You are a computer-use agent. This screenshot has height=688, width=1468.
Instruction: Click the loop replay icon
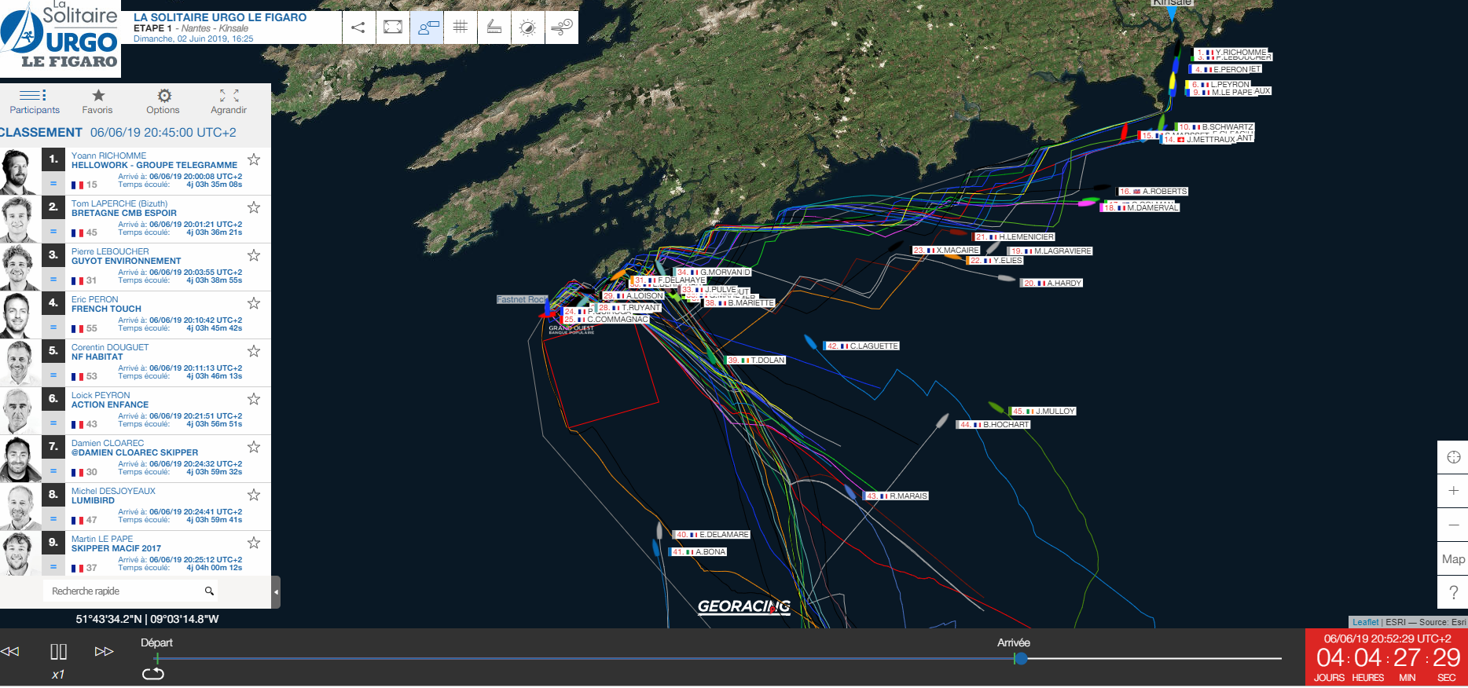coord(152,674)
